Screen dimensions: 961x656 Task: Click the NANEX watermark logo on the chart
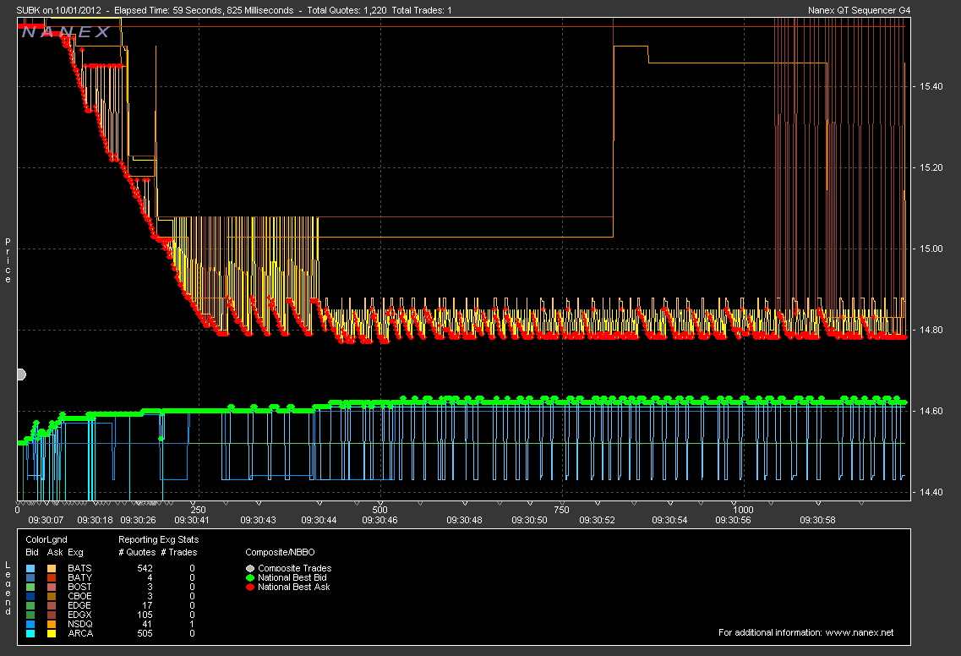point(66,32)
